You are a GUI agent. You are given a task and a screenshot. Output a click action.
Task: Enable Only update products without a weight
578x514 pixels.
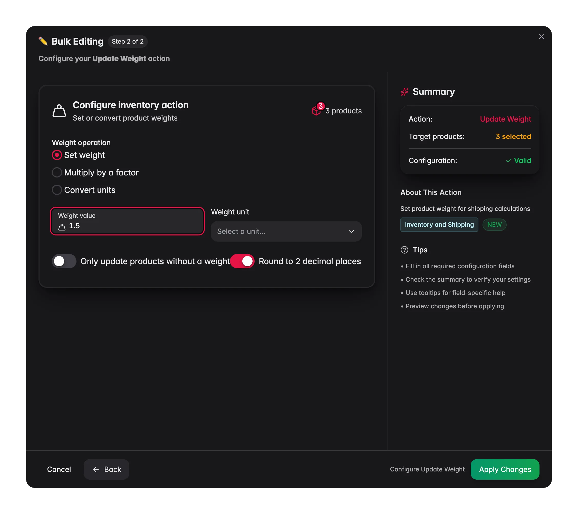pyautogui.click(x=64, y=261)
